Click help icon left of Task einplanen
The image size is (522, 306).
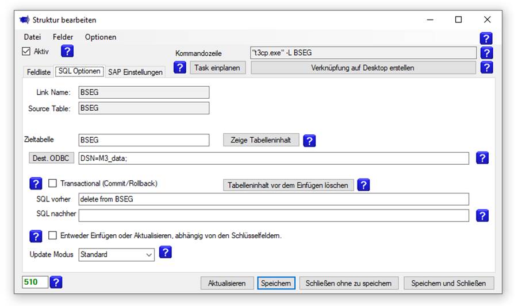coord(180,68)
